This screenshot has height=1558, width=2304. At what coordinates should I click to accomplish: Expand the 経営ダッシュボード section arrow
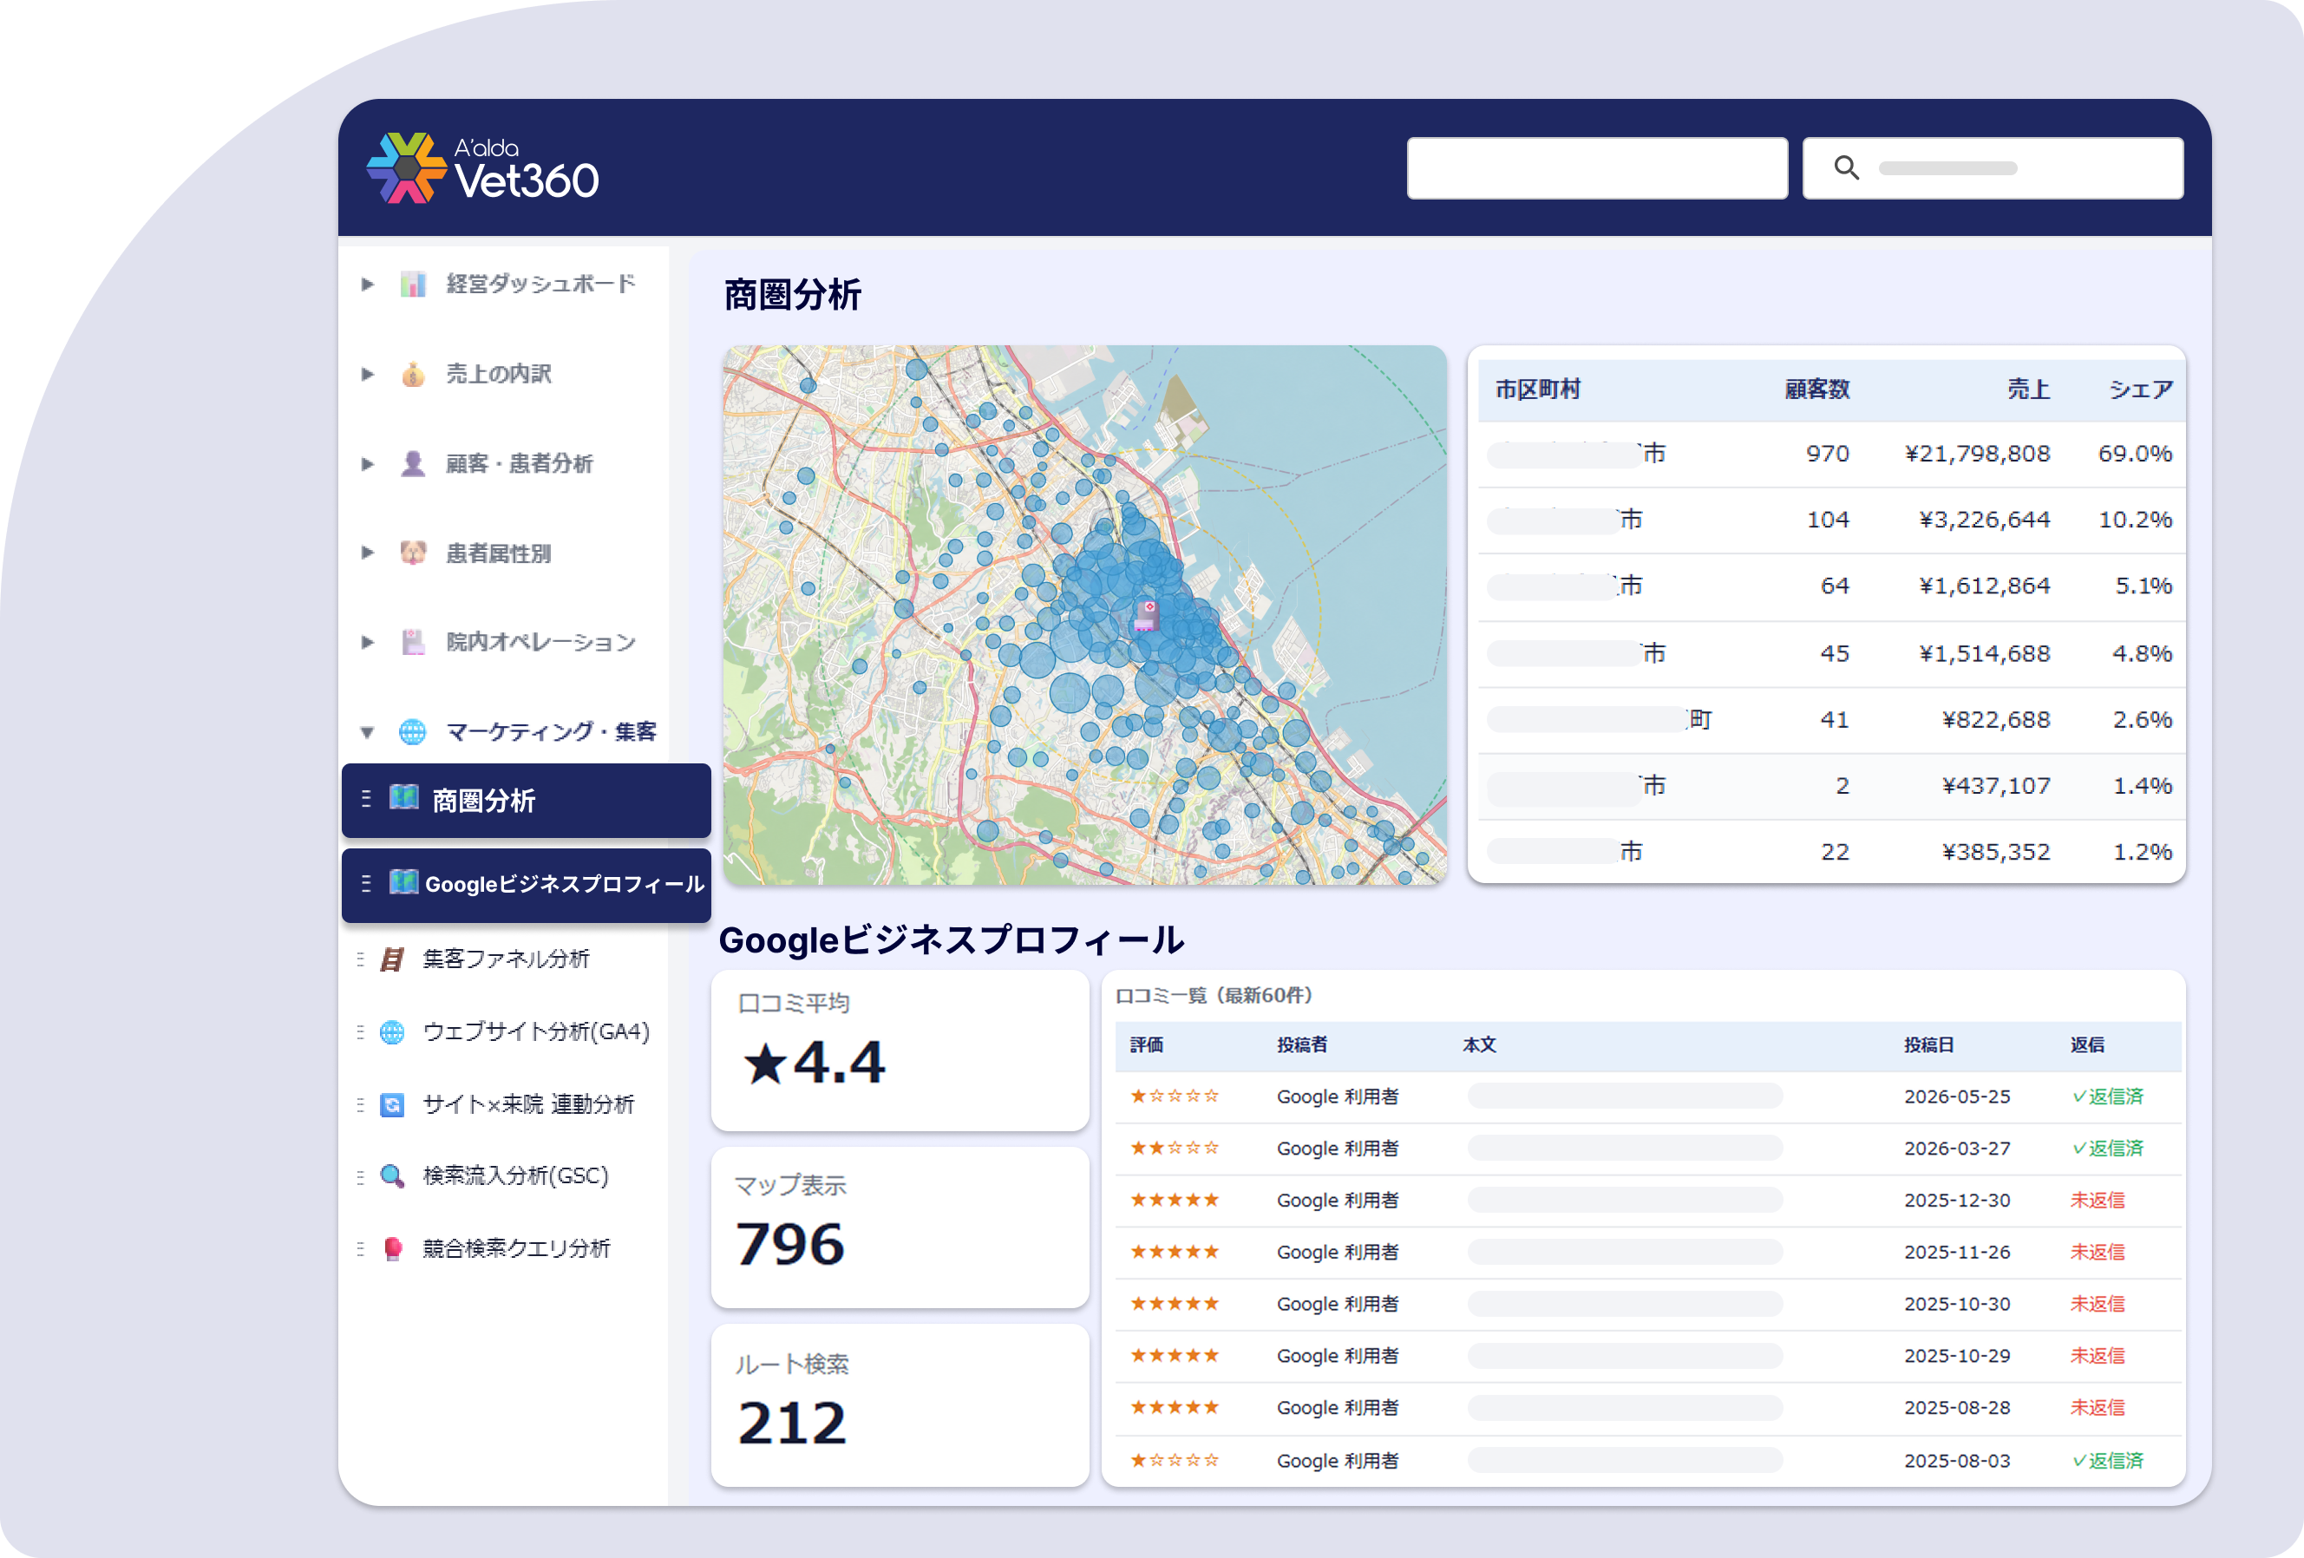coord(368,285)
